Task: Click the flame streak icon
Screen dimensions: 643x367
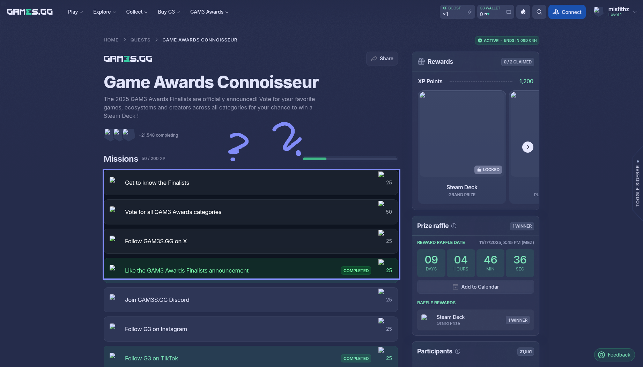Action: click(x=523, y=12)
